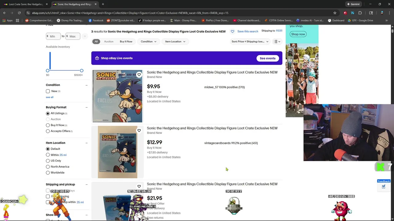
Task: Check the New condition checkbox
Action: click(x=48, y=91)
